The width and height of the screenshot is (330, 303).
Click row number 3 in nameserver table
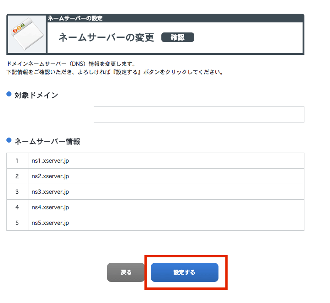(x=17, y=192)
